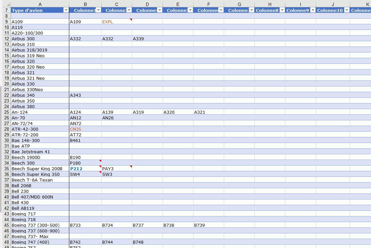The image size is (371, 248).
Task: Select row 7 header
Action: click(x=6, y=10)
